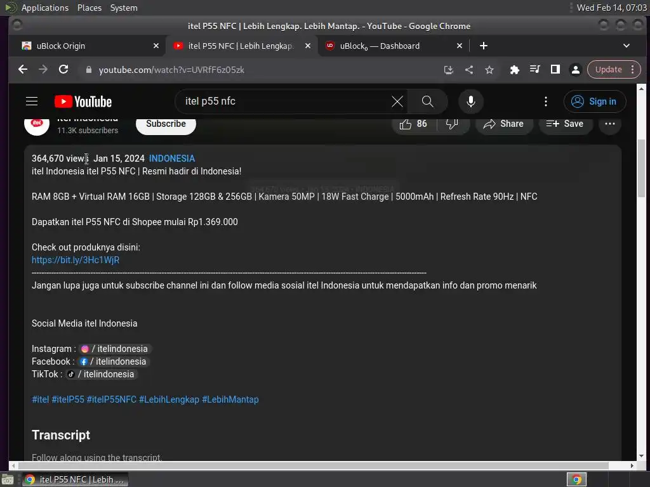The width and height of the screenshot is (650, 487).
Task: Go to YouTube home via logo
Action: (83, 101)
